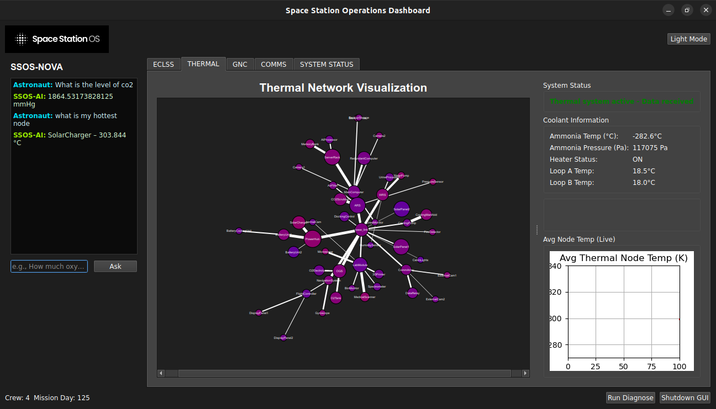The height and width of the screenshot is (409, 716).
Task: Select the MemoryBank node
Action: coord(310,144)
